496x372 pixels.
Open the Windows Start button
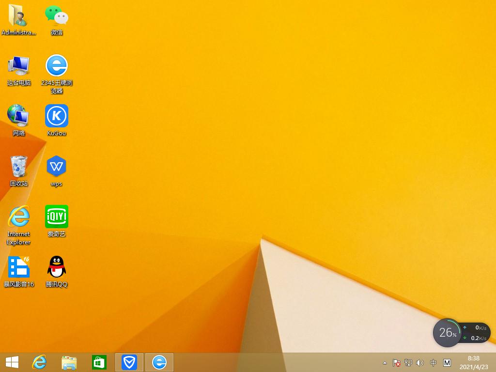(12, 362)
